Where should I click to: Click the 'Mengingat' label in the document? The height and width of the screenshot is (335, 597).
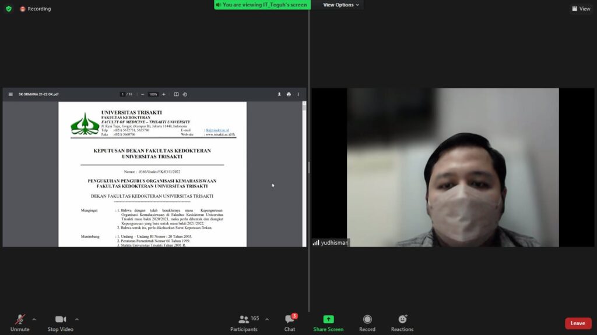[89, 210]
